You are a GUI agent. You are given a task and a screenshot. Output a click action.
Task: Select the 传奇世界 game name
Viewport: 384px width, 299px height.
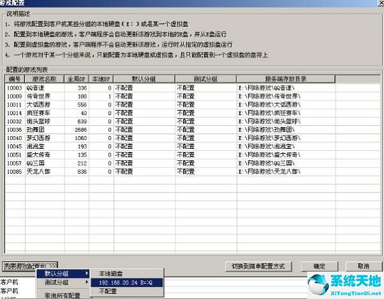pyautogui.click(x=38, y=96)
